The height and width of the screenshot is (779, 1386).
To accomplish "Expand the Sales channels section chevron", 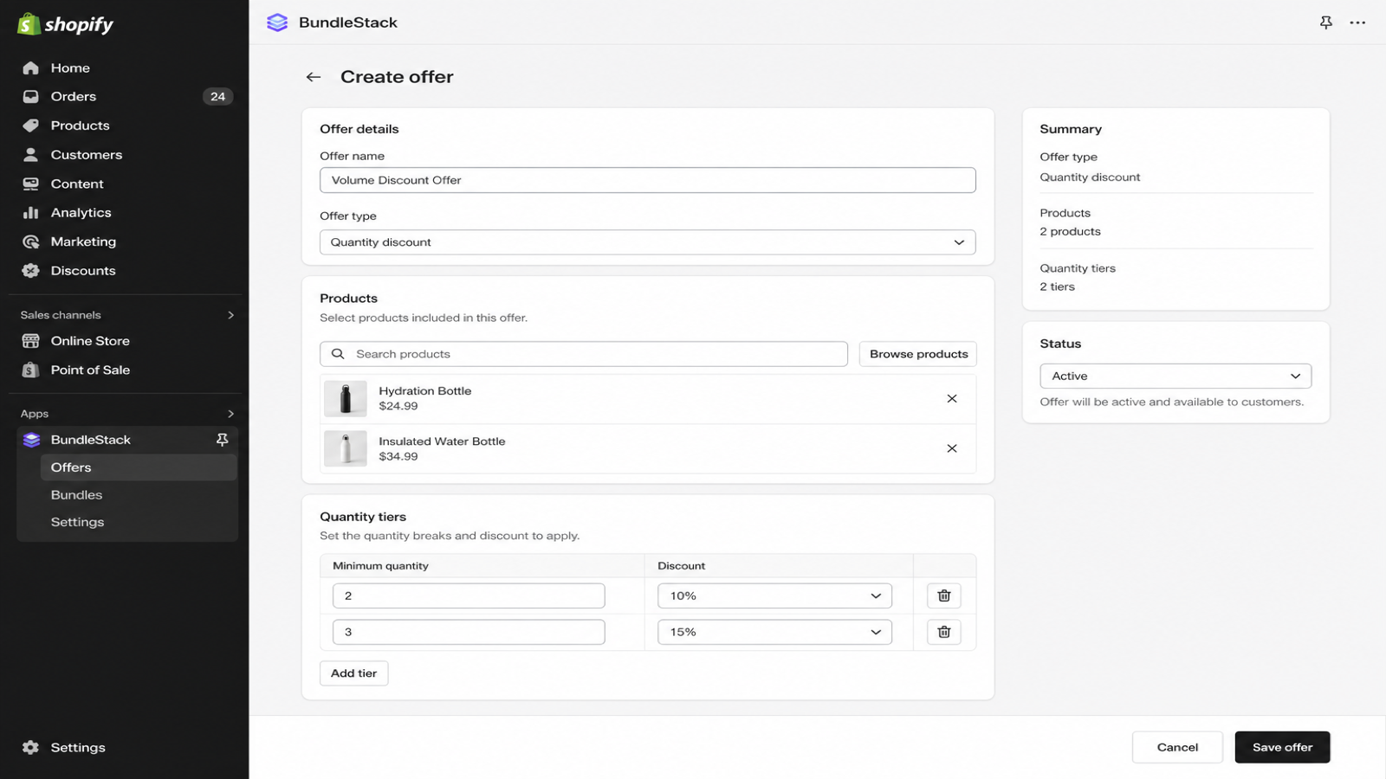I will [x=230, y=315].
